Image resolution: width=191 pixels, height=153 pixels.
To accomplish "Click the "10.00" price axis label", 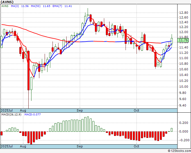I will [x=184, y=87].
